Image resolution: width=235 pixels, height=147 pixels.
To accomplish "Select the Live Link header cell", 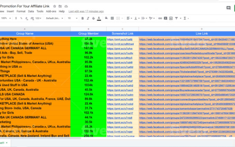I will tap(187, 34).
